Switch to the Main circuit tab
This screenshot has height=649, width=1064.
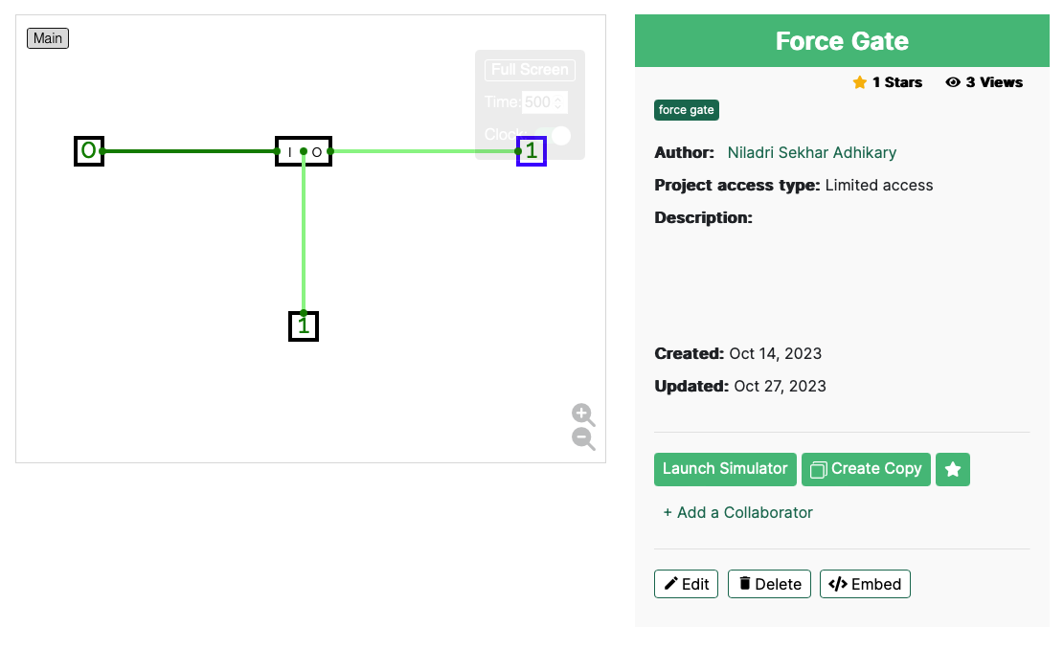[x=48, y=38]
